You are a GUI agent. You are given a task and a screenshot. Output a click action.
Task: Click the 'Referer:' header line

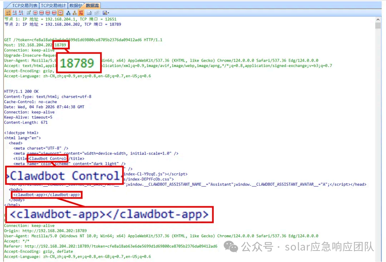[x=110, y=246]
